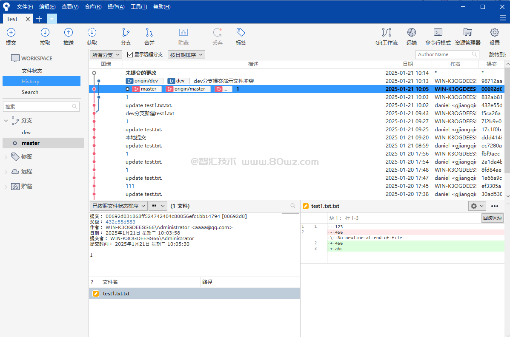Expand the 远程 section in sidebar
The width and height of the screenshot is (510, 337).
(6, 172)
